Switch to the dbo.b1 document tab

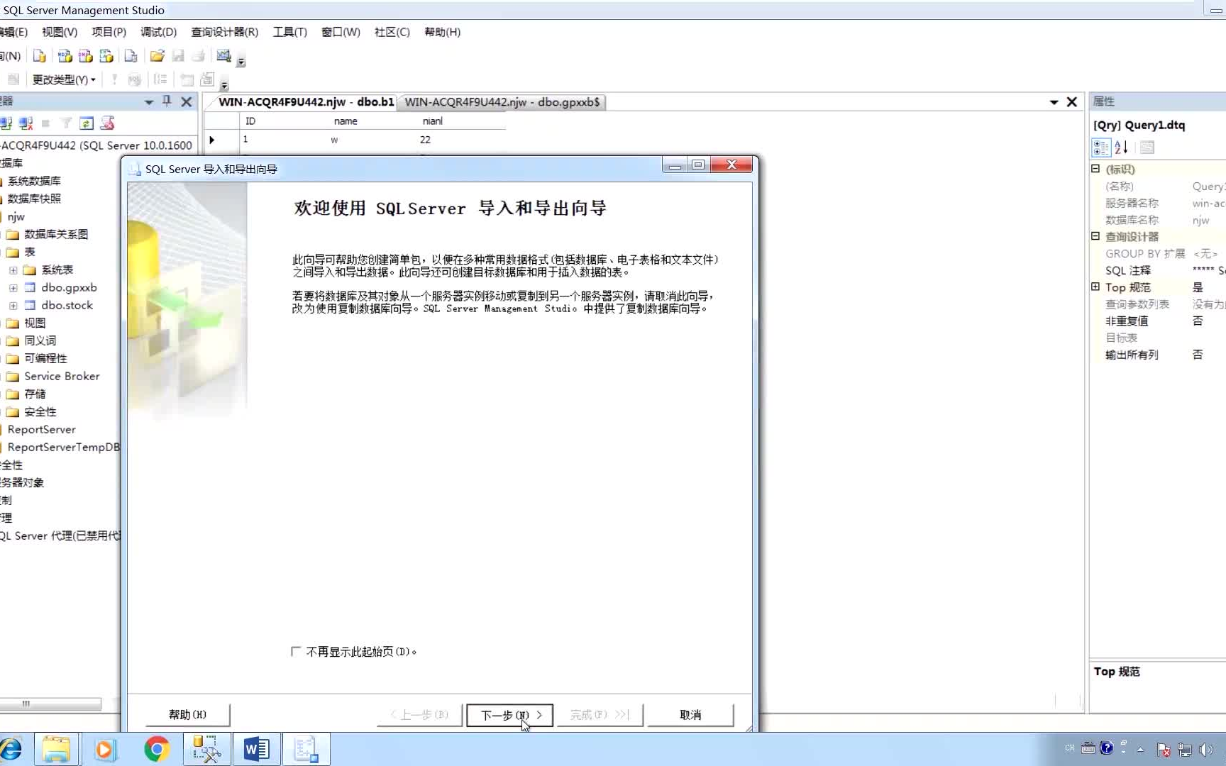[x=305, y=102]
